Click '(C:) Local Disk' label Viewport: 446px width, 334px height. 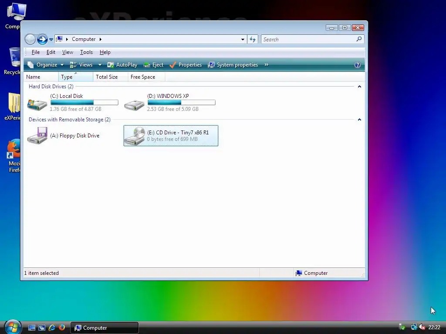pyautogui.click(x=67, y=96)
